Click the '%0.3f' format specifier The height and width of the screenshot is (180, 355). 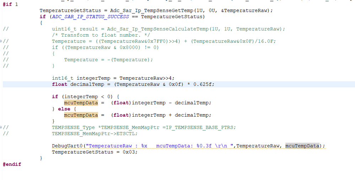[204, 145]
